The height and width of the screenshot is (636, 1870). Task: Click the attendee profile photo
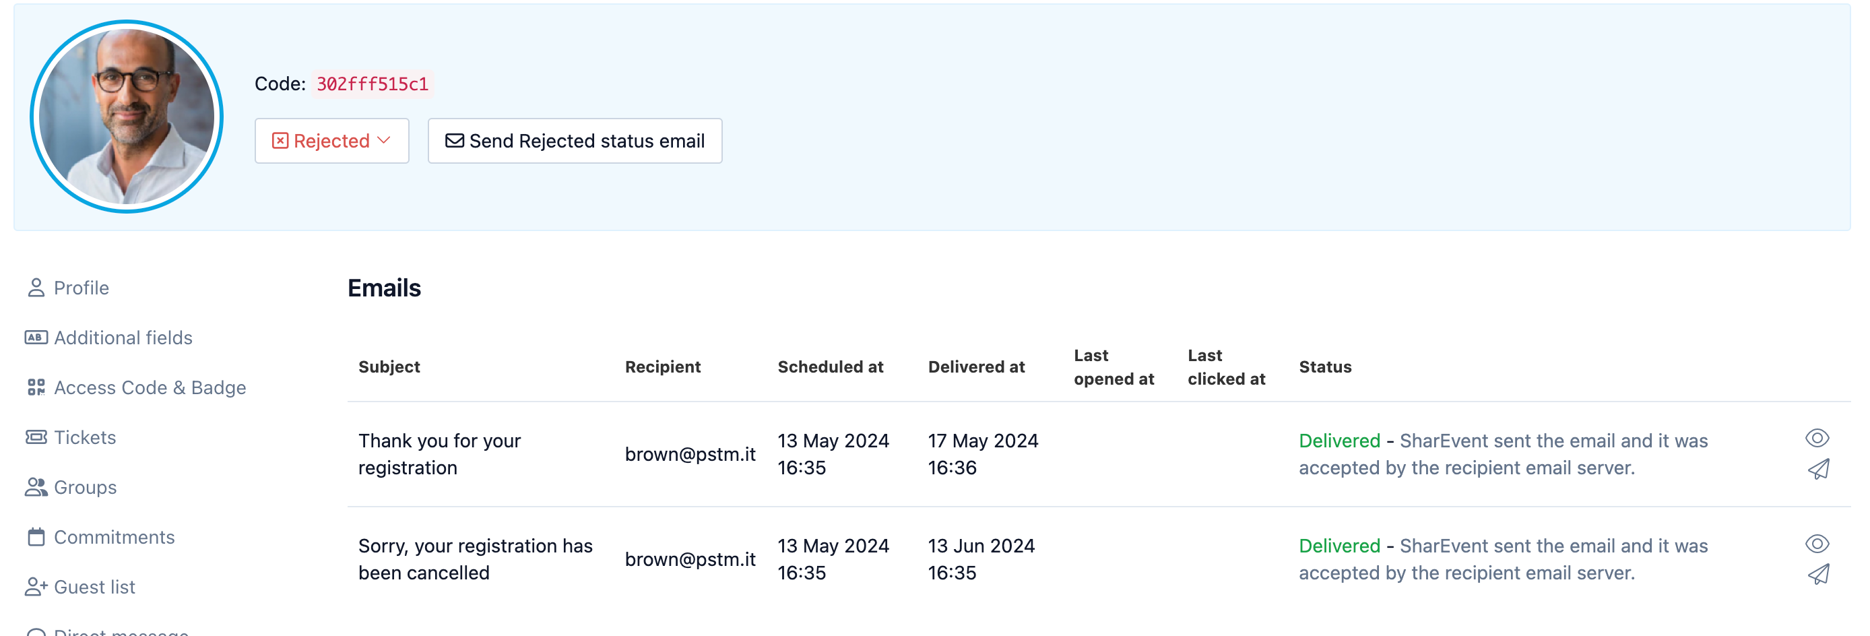pyautogui.click(x=127, y=117)
